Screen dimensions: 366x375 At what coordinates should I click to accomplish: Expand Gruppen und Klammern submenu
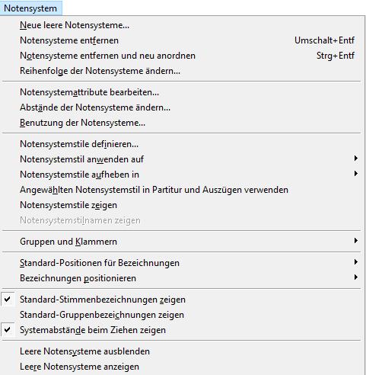pos(182,242)
